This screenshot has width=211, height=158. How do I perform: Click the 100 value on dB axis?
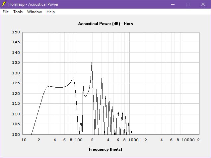[x=16, y=135]
